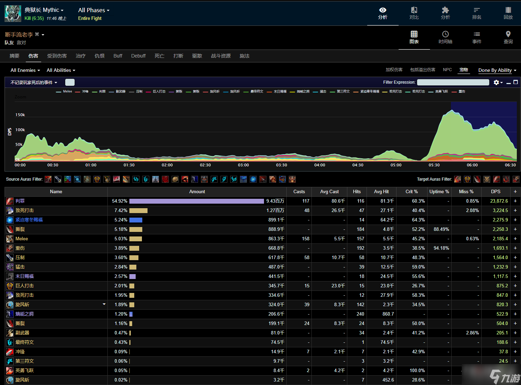Click the 重伤 ability icon
Image resolution: width=521 pixels, height=385 pixels.
point(10,248)
